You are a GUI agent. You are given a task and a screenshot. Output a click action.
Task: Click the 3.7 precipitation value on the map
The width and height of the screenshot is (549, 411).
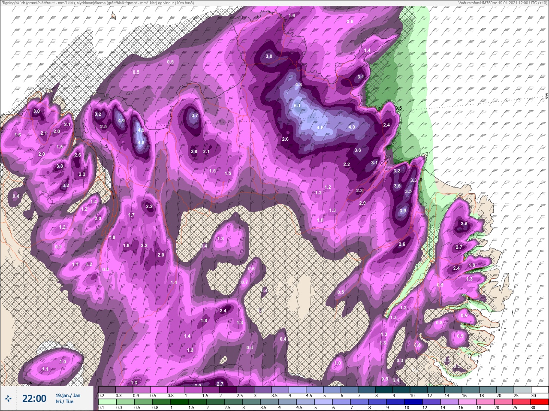[195, 115]
